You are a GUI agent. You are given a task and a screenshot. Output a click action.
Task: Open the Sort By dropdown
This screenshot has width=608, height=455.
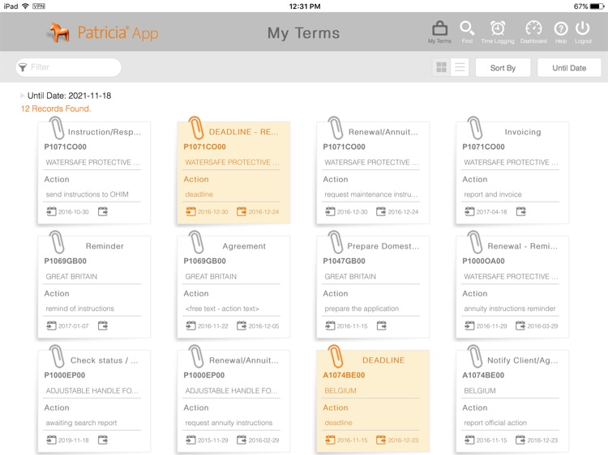(503, 68)
